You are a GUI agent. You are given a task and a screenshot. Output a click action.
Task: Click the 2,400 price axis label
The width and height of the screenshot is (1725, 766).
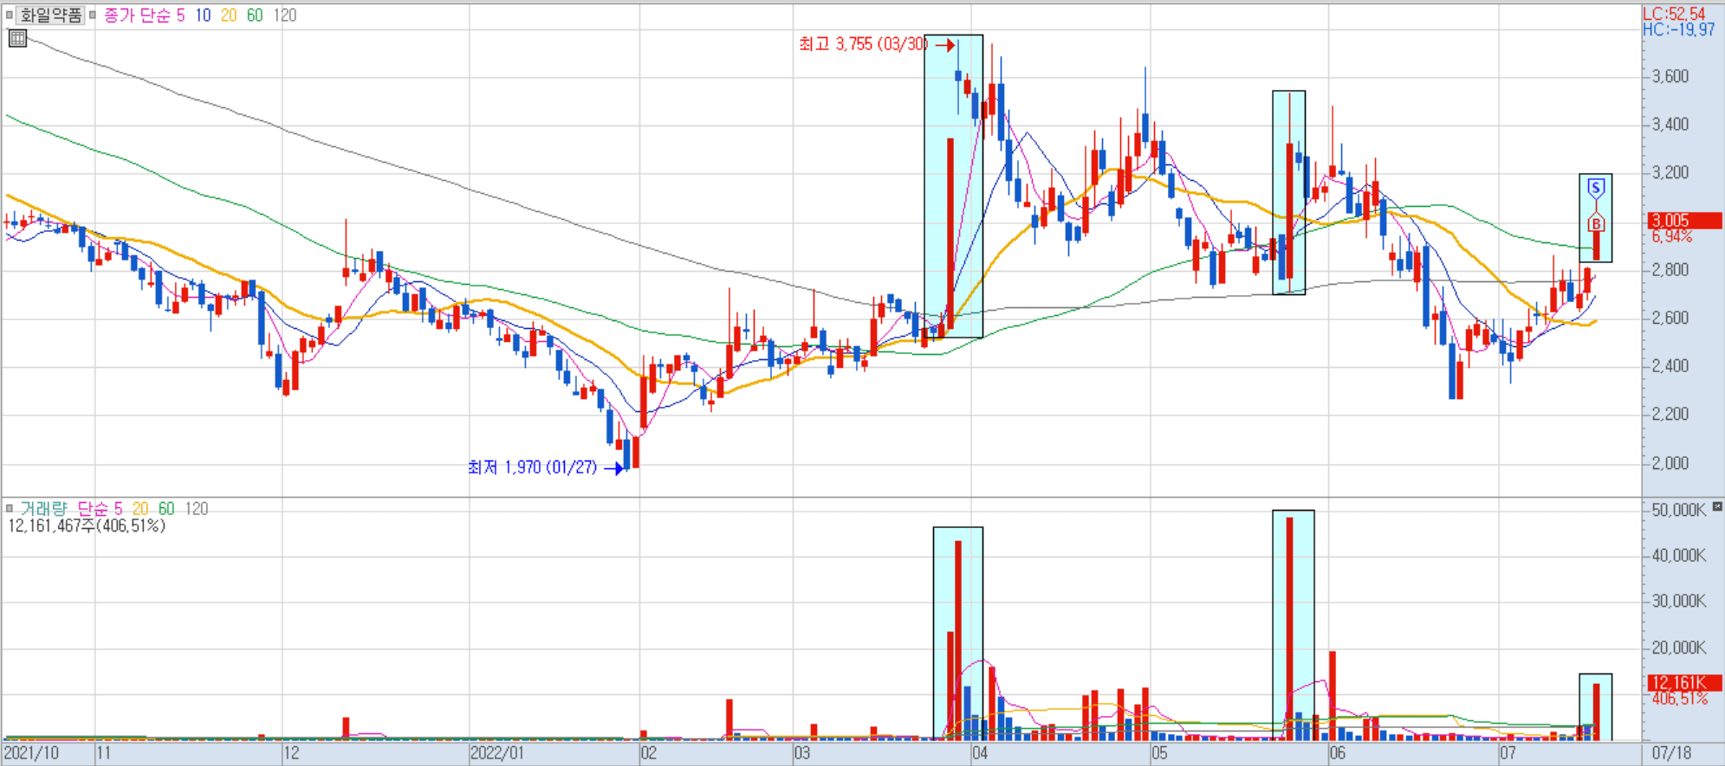point(1670,366)
